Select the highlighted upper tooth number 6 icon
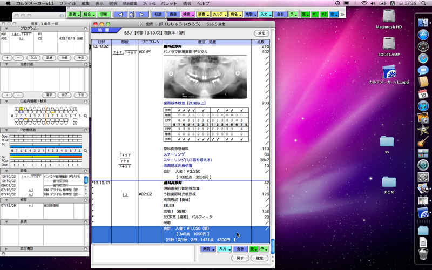Viewport: 432px width, 270px height. pyautogui.click(x=21, y=110)
